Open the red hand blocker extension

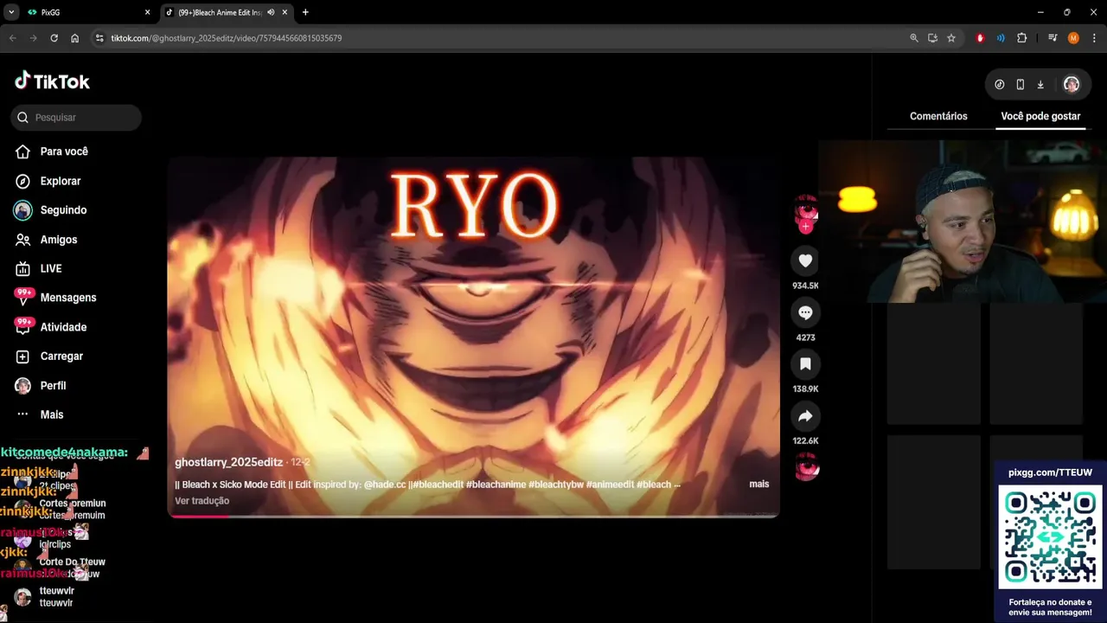tap(980, 38)
